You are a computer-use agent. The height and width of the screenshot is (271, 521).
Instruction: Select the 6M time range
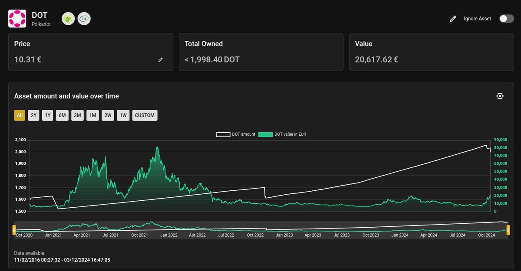tap(62, 115)
